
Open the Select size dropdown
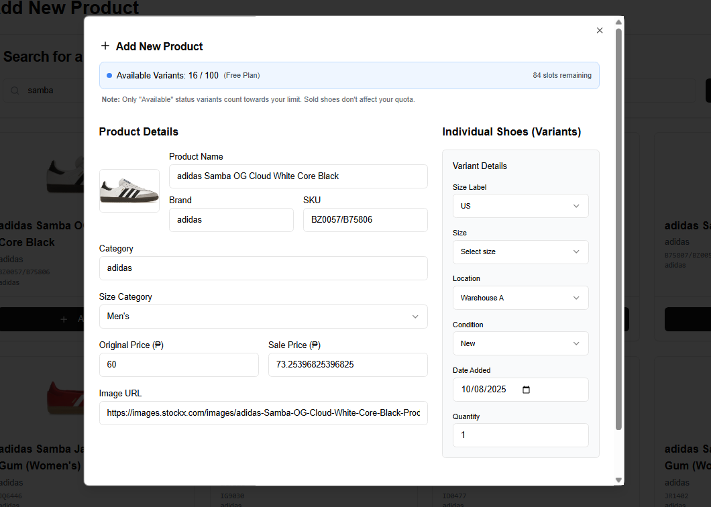(x=521, y=252)
